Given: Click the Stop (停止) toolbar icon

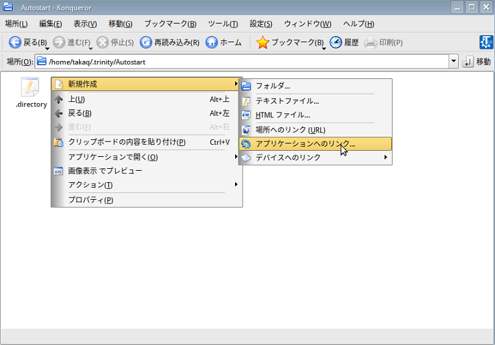Looking at the screenshot, I should click(x=102, y=42).
